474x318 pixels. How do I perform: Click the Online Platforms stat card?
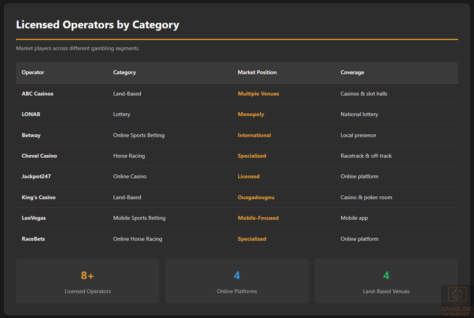coord(237,281)
